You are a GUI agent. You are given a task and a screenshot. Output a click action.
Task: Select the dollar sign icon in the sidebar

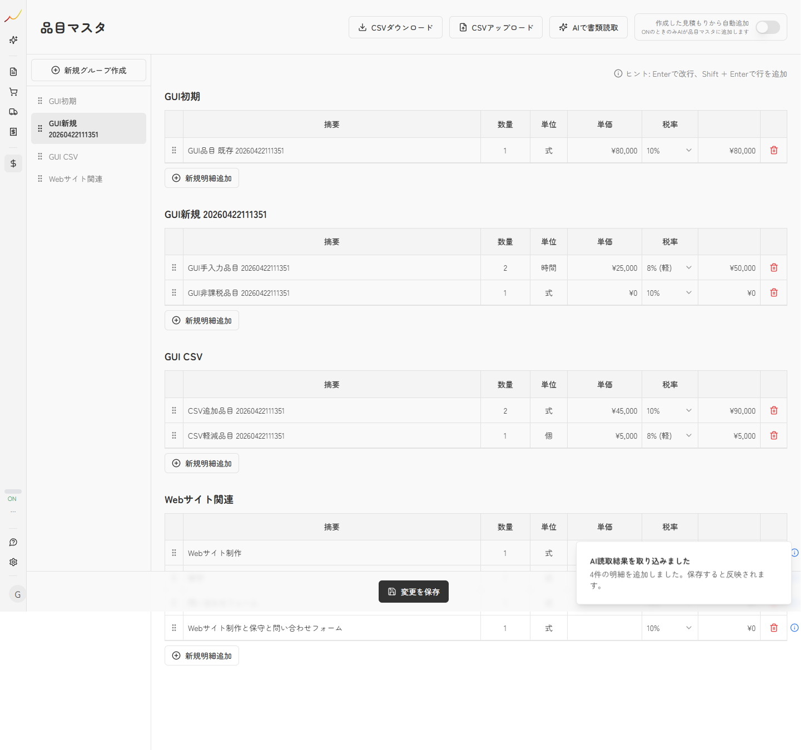click(x=13, y=163)
